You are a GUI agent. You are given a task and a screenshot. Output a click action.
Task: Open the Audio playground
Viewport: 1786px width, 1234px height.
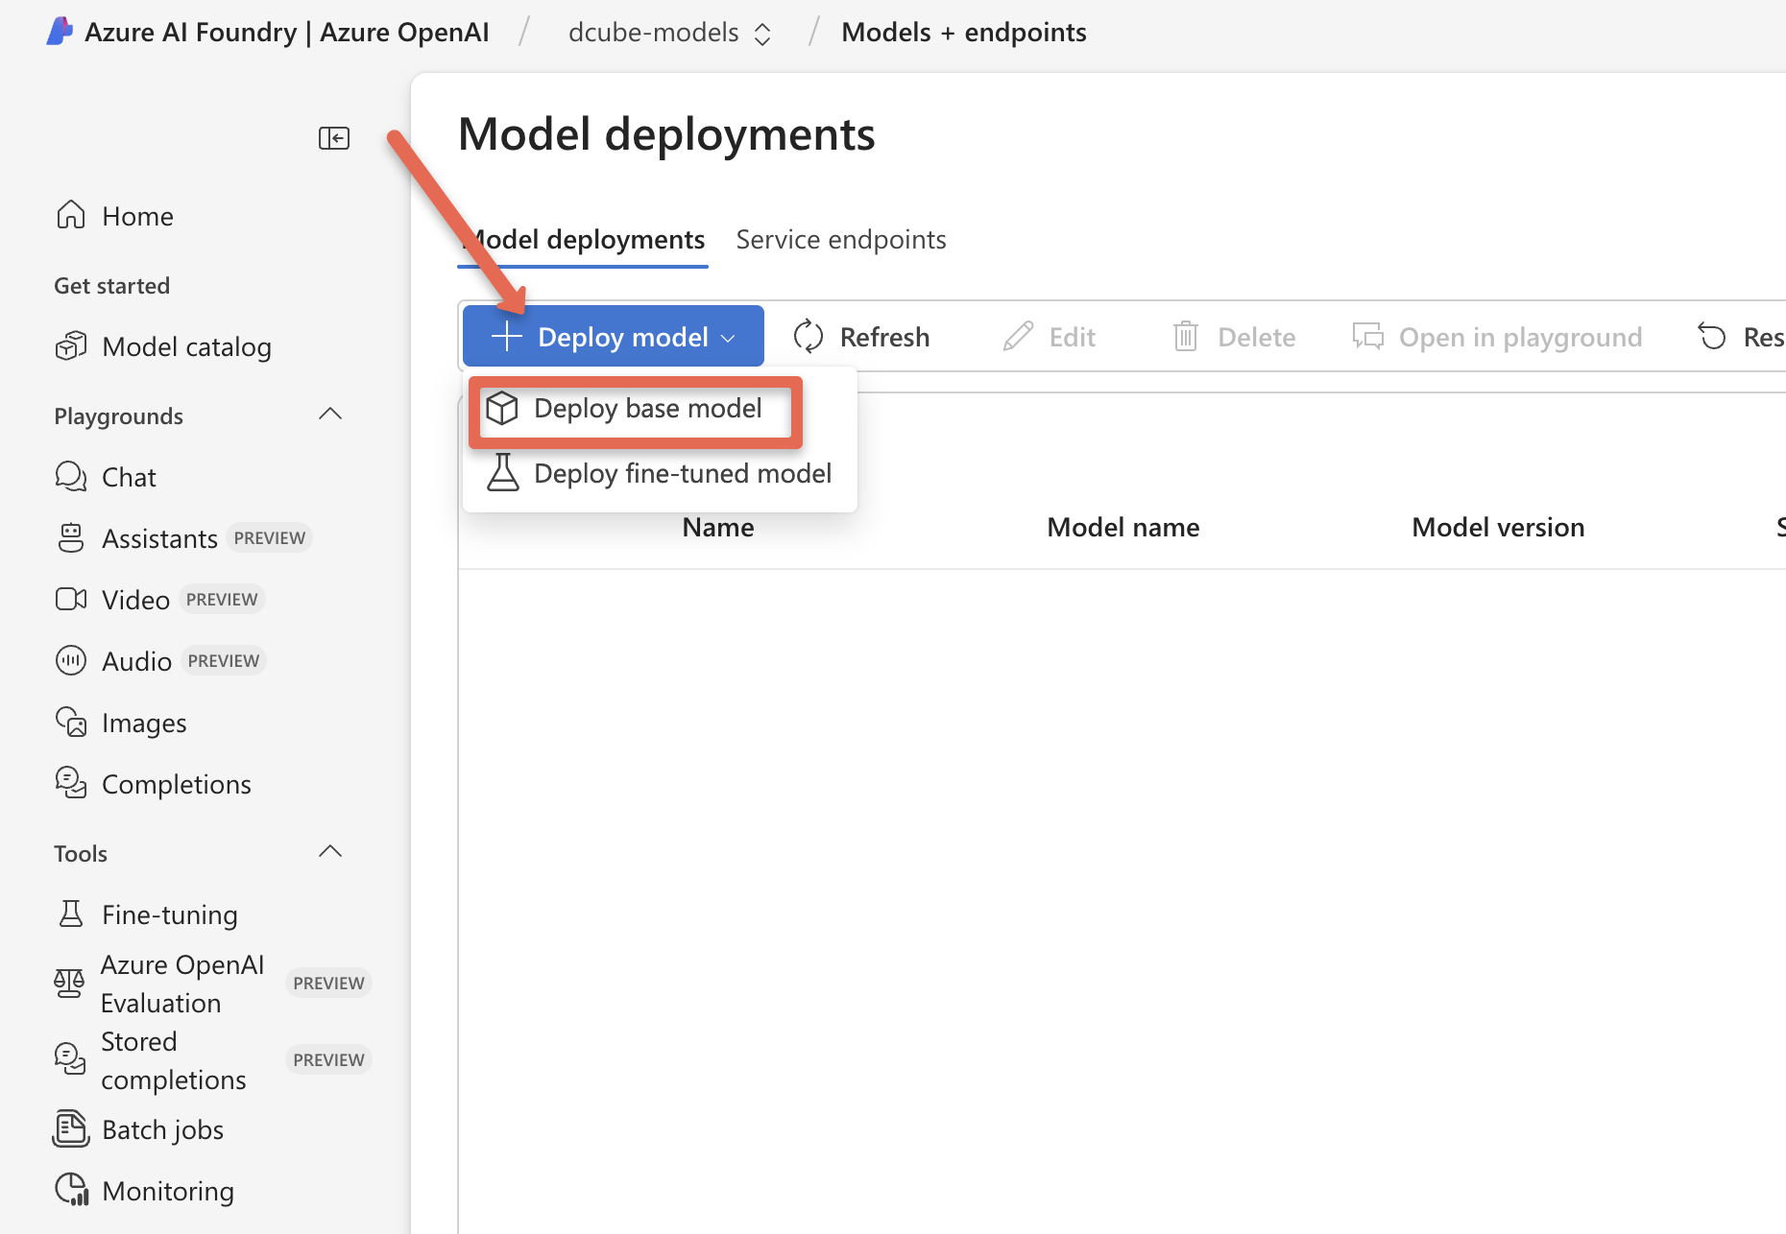click(134, 660)
